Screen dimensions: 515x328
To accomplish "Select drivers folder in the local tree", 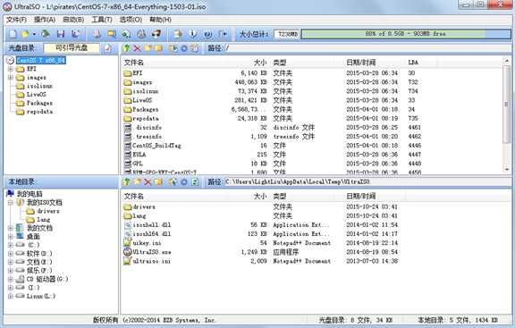I will 48,211.
